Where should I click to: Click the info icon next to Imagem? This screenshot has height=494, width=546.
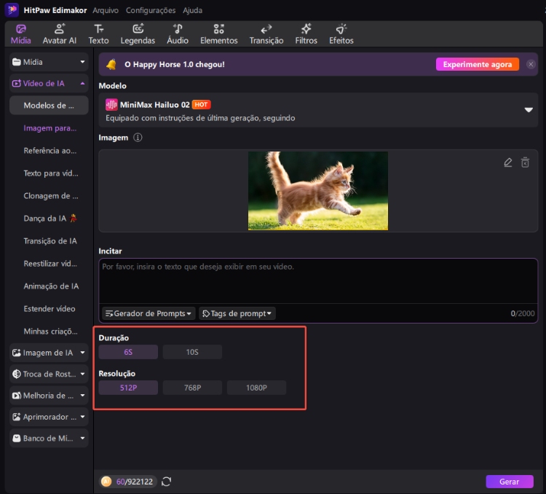138,138
